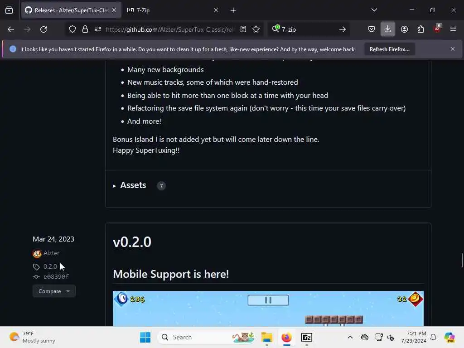The height and width of the screenshot is (348, 464).
Task: Open the Compare dropdown
Action: pos(54,291)
